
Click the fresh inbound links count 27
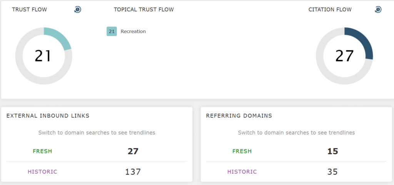[133, 151]
